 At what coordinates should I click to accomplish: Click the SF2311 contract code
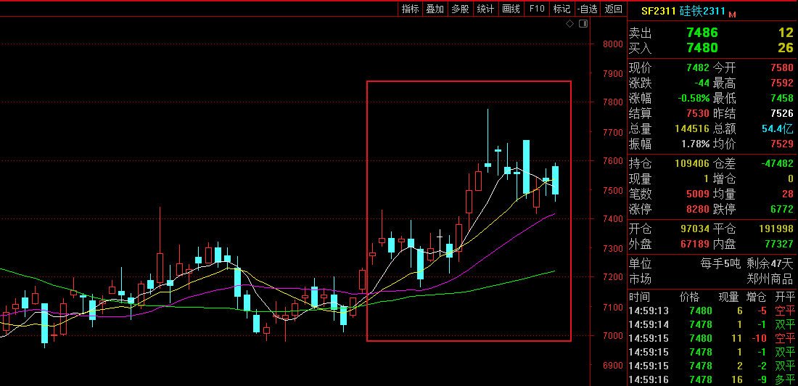(659, 11)
